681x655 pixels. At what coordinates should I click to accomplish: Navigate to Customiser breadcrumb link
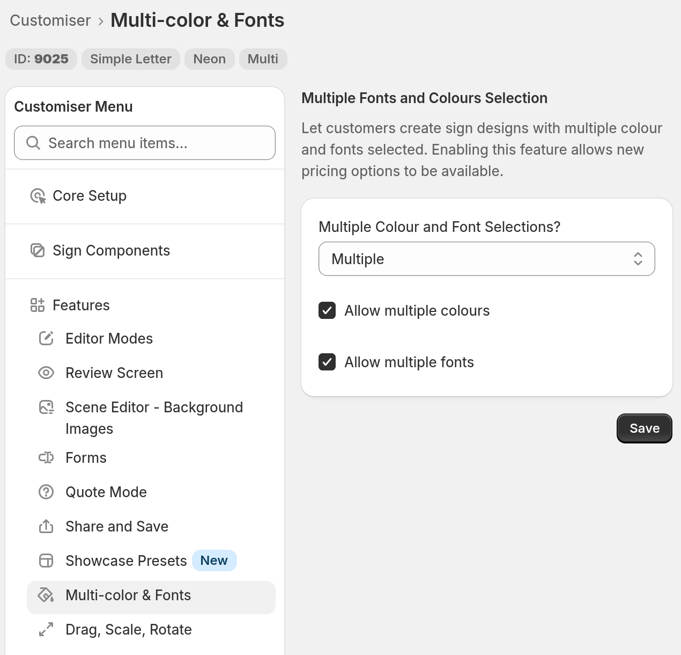coord(50,20)
